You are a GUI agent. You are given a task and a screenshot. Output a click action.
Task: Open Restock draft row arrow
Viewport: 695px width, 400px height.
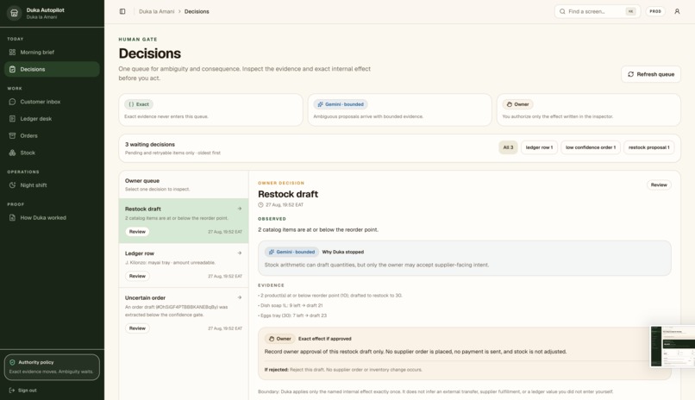[x=240, y=209]
